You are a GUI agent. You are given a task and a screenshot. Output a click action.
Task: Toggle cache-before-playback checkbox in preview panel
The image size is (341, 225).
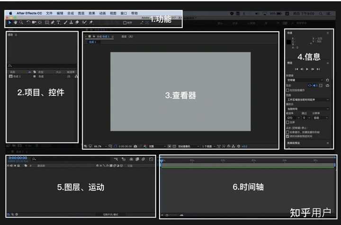(x=287, y=90)
